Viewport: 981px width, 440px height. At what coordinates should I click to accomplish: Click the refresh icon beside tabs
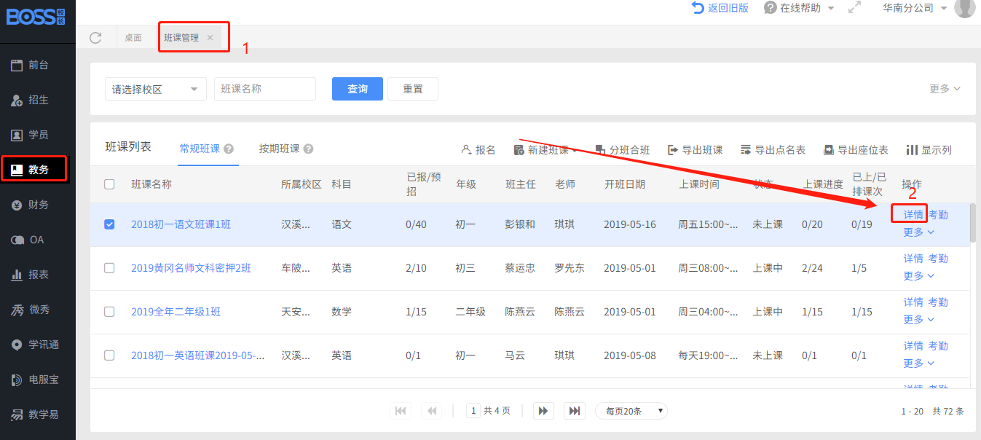tap(95, 38)
